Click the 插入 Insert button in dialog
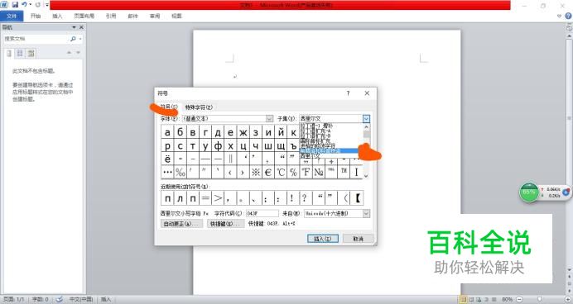This screenshot has height=304, width=573. (x=323, y=239)
